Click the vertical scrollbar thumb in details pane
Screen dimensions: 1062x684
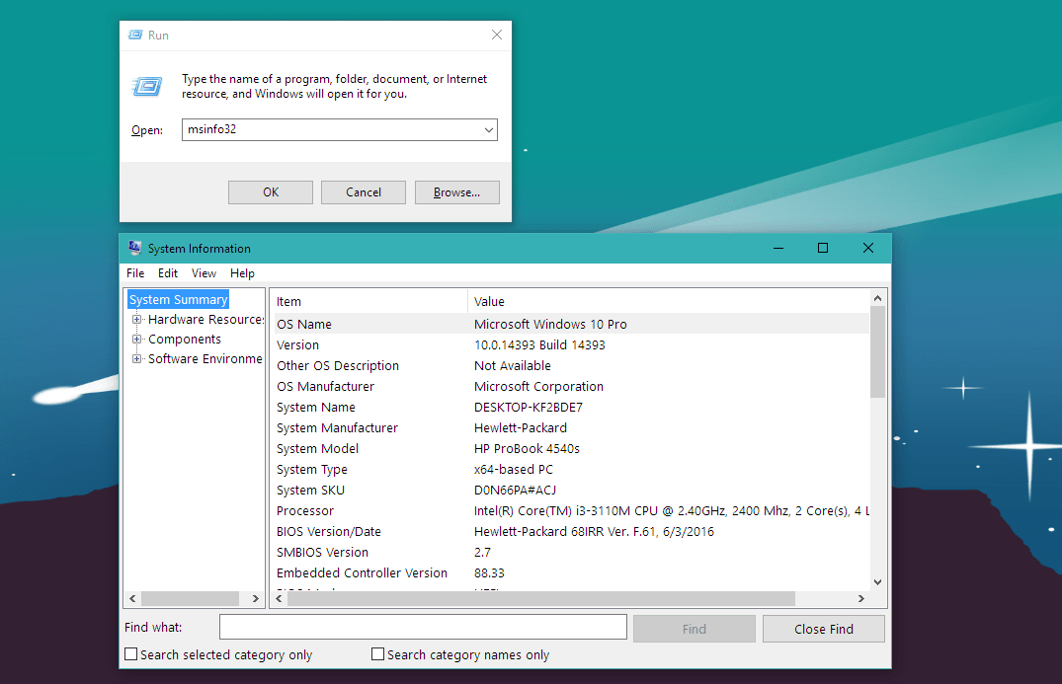[x=878, y=351]
